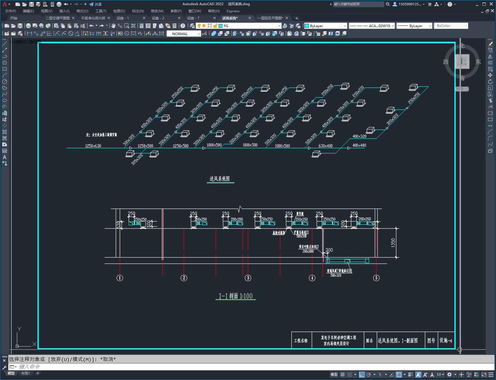Toggle Clean Screen full-screen icon
Image resolution: width=496 pixels, height=380 pixels.
pos(484,374)
